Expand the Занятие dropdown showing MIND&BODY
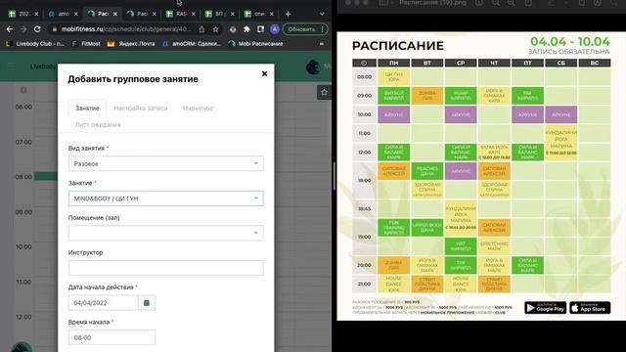Viewport: 626px width, 352px height. coord(165,198)
